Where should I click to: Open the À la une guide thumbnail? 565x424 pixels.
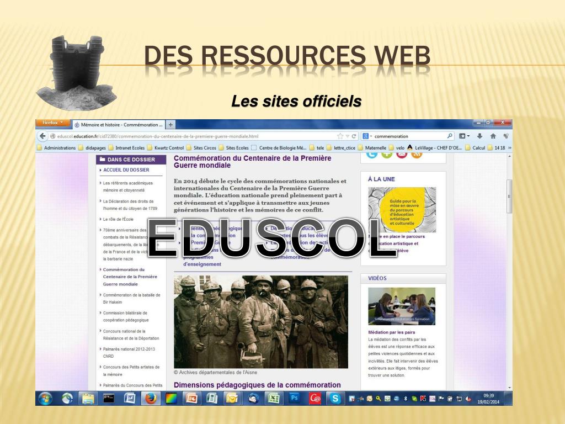point(402,210)
